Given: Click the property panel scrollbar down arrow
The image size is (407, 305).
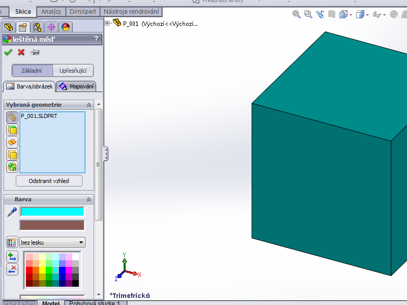Looking at the screenshot, I should tap(99, 295).
